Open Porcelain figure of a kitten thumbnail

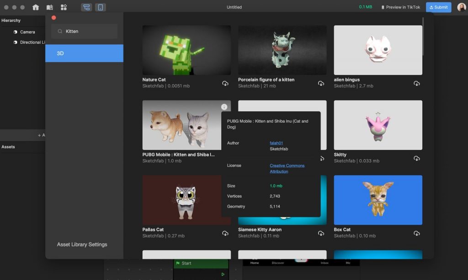(282, 50)
